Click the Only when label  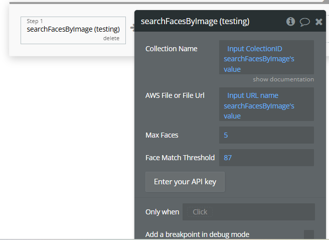[162, 212]
